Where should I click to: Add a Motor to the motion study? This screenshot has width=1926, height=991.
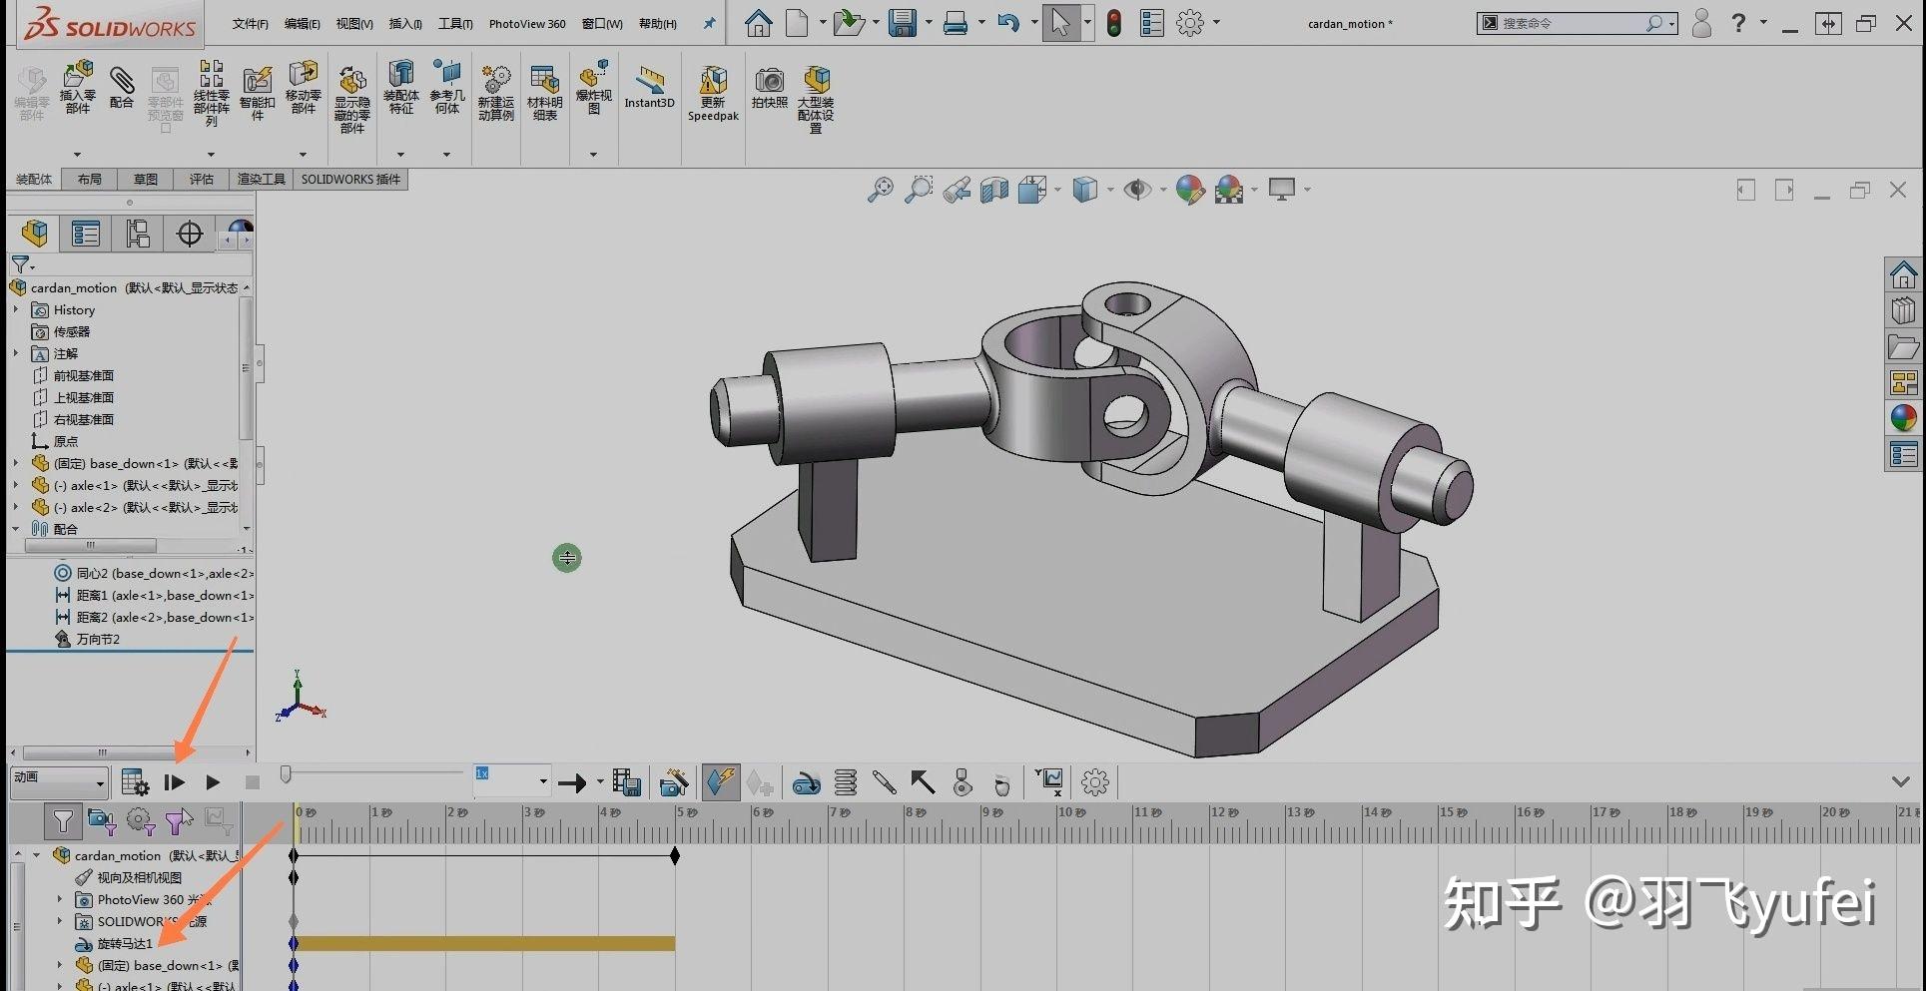click(x=806, y=782)
